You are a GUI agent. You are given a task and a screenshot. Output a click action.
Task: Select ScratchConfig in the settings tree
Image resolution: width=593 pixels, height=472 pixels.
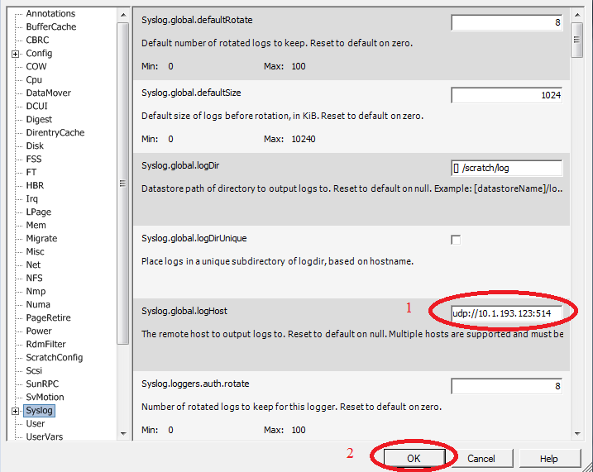(55, 357)
